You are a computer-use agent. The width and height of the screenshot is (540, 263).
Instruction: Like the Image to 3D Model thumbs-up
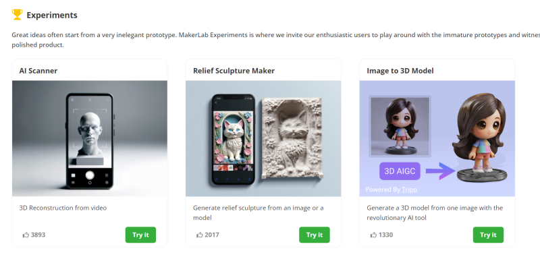tap(374, 235)
